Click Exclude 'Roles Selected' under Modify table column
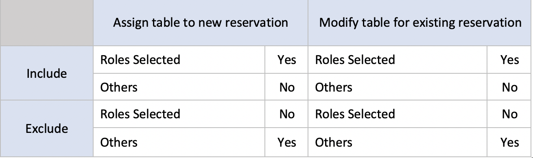Image resolution: width=533 pixels, height=158 pixels. click(355, 114)
